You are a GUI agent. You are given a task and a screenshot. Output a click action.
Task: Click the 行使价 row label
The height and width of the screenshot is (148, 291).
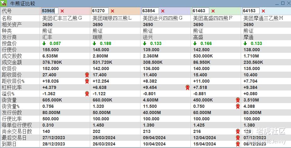[x=9, y=50]
